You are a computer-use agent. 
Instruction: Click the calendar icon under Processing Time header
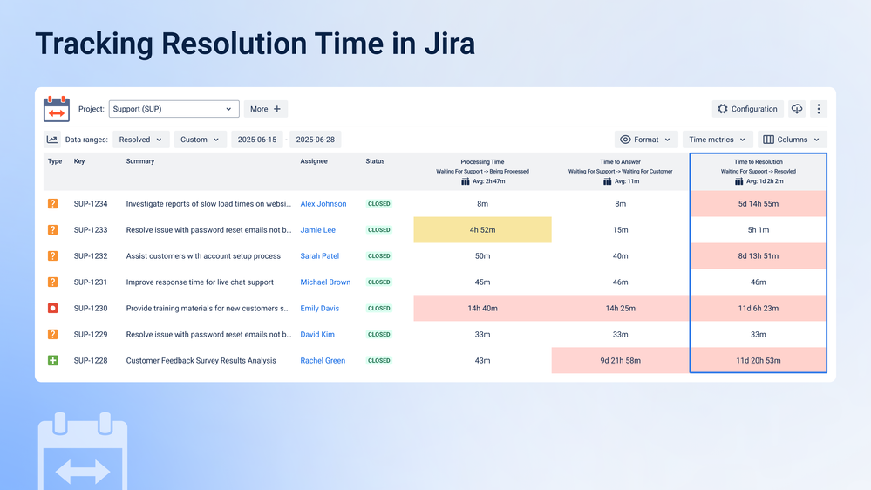(x=466, y=181)
